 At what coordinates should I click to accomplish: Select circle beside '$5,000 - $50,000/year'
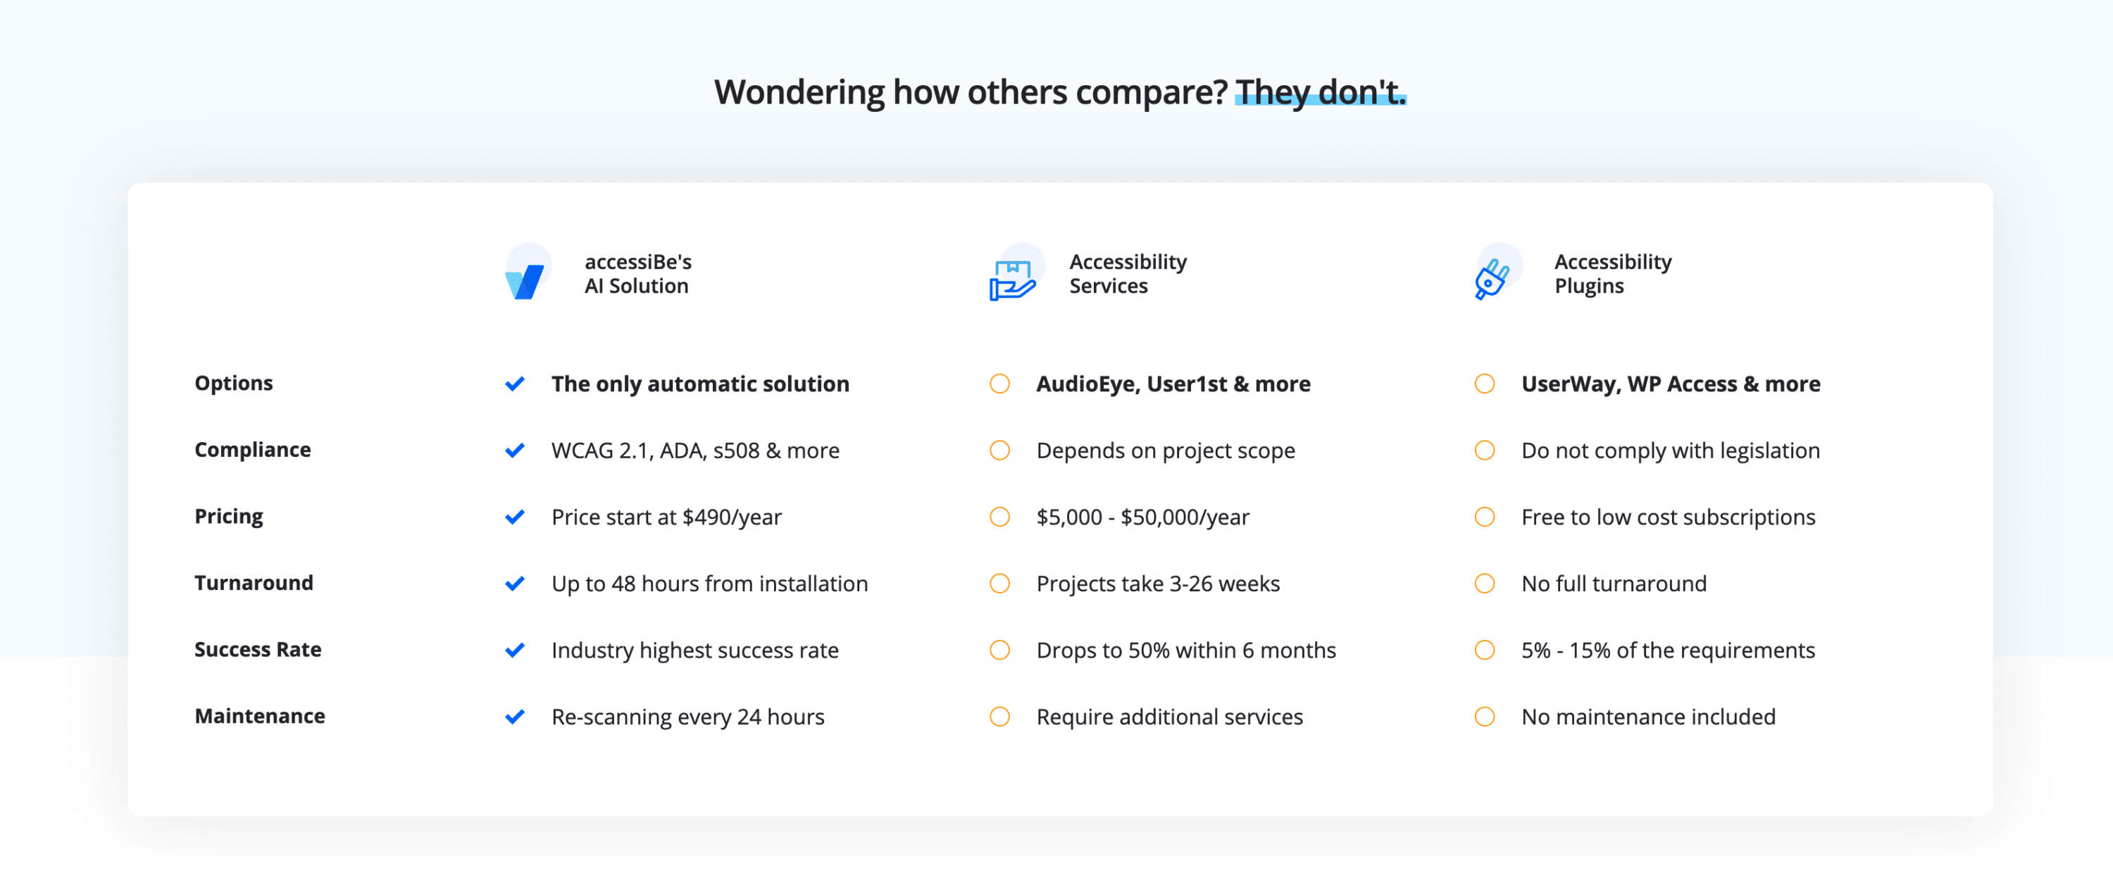tap(1000, 517)
